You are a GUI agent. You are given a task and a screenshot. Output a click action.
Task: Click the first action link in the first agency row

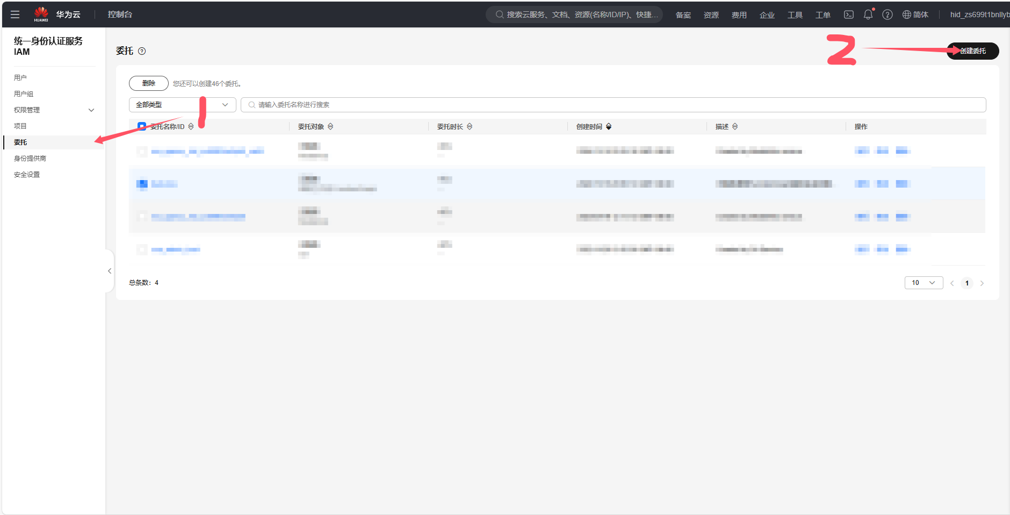tap(862, 151)
